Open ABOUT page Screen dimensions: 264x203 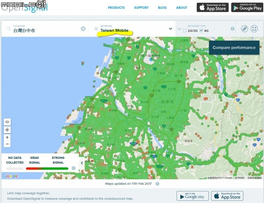point(181,8)
